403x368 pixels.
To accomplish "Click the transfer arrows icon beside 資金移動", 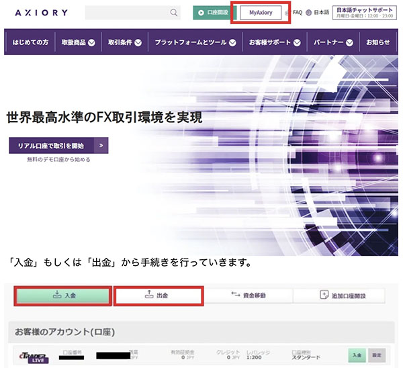I will pyautogui.click(x=236, y=294).
